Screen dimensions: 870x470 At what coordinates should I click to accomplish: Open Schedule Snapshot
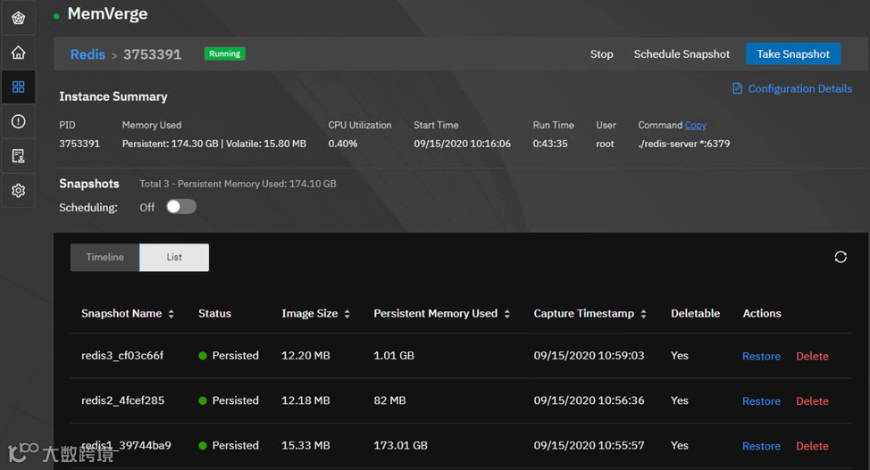[682, 54]
